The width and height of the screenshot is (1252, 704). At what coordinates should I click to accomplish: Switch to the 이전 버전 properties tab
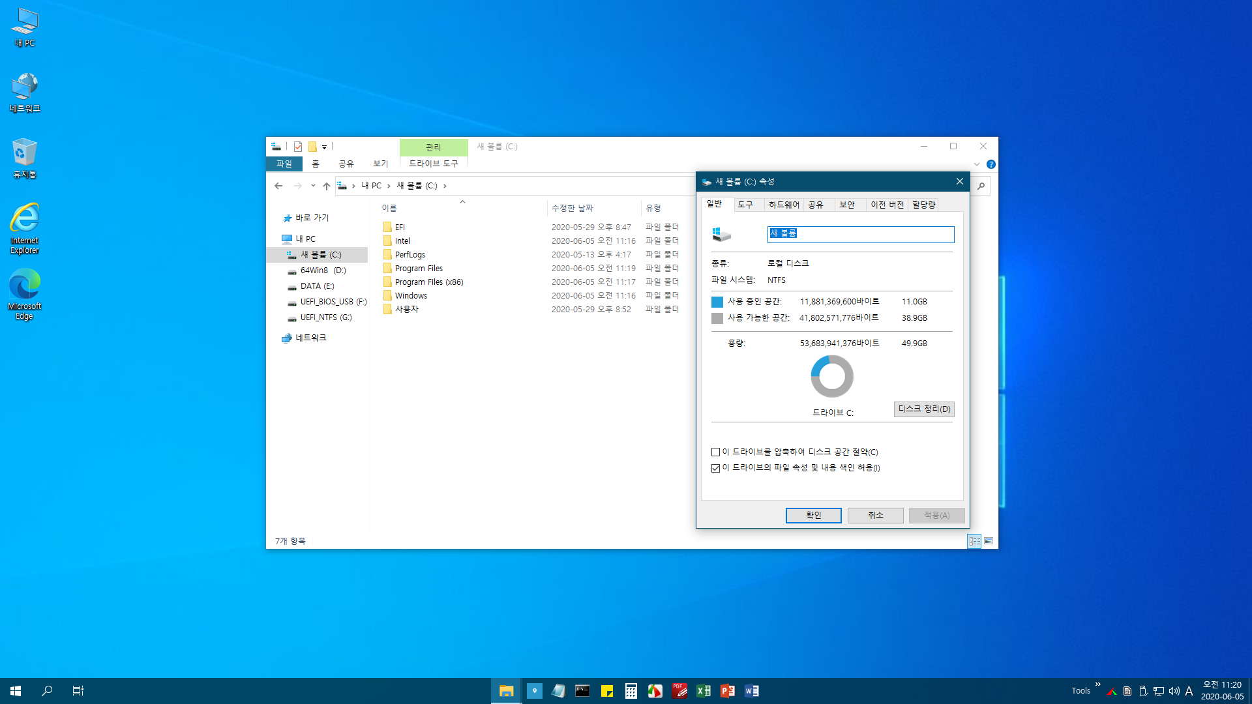pyautogui.click(x=887, y=205)
